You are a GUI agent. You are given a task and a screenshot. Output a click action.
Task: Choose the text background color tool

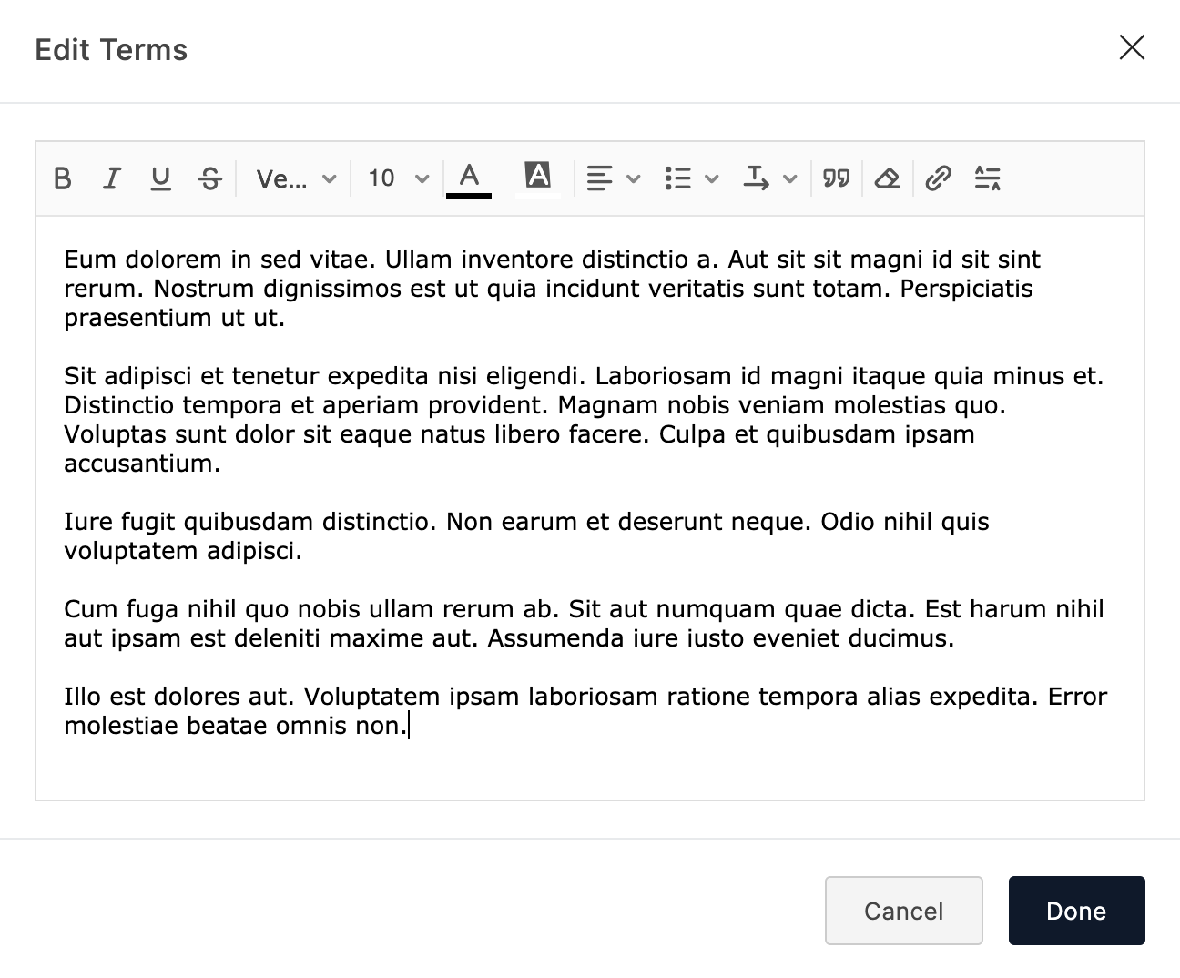[538, 178]
